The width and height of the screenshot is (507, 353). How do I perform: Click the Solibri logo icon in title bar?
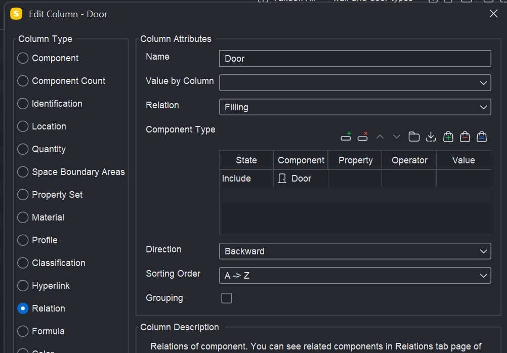click(x=16, y=14)
